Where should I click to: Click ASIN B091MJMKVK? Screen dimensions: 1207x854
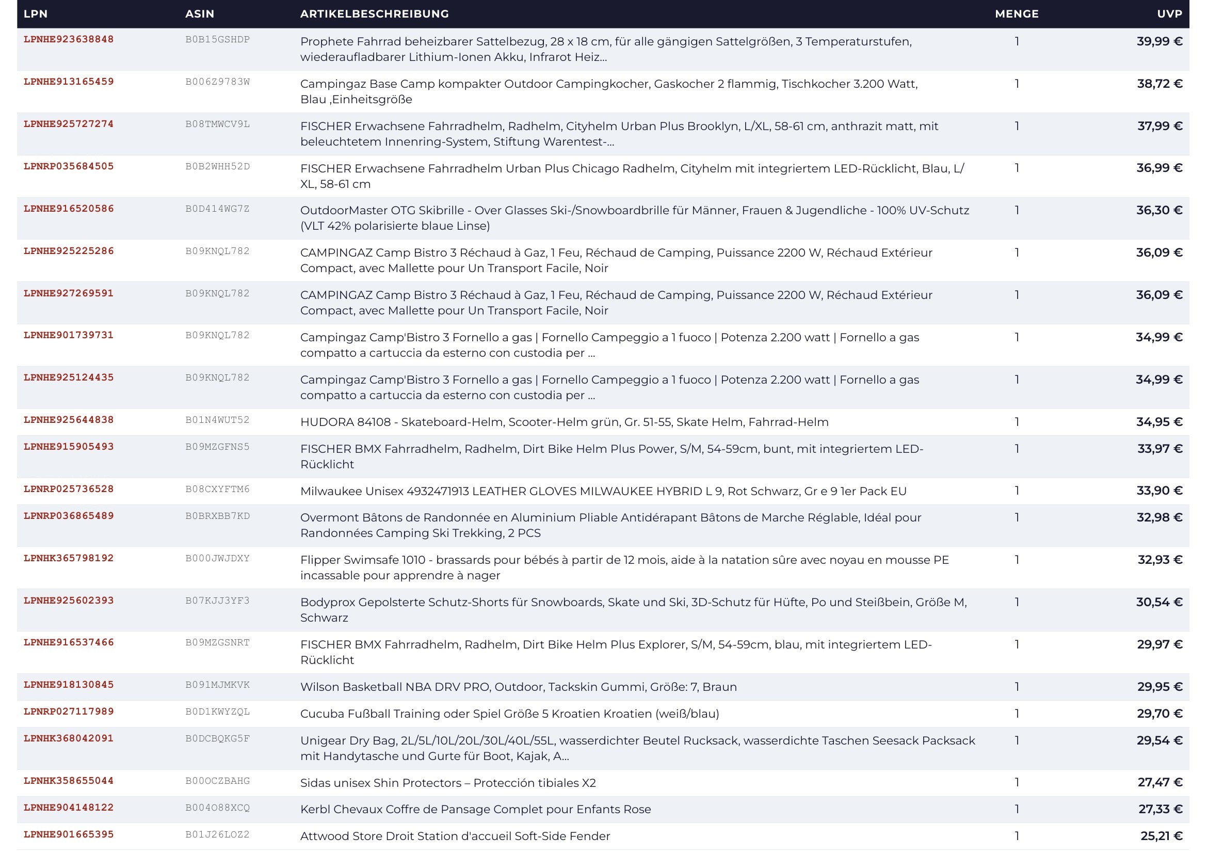point(217,685)
